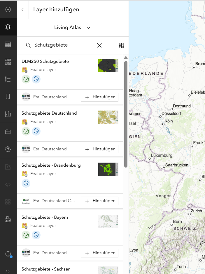Open the Legend icon in sidebar
The width and height of the screenshot is (205, 274).
point(8,79)
